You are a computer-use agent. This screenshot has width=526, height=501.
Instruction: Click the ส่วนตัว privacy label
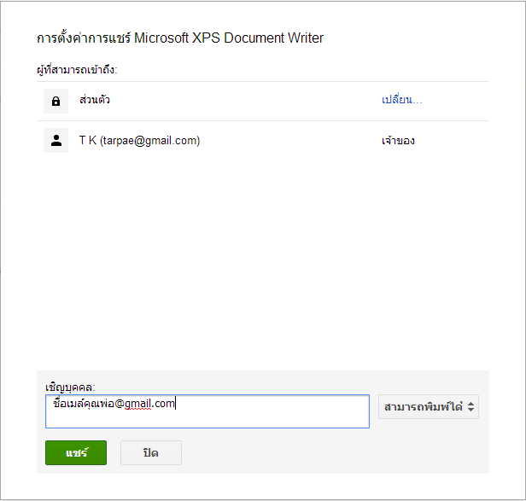coord(95,100)
